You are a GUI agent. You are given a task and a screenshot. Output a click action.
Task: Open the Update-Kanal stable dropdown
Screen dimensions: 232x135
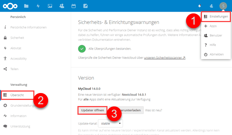[x=110, y=123]
